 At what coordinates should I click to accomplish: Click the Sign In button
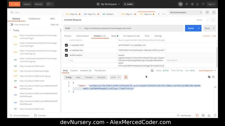point(211,4)
